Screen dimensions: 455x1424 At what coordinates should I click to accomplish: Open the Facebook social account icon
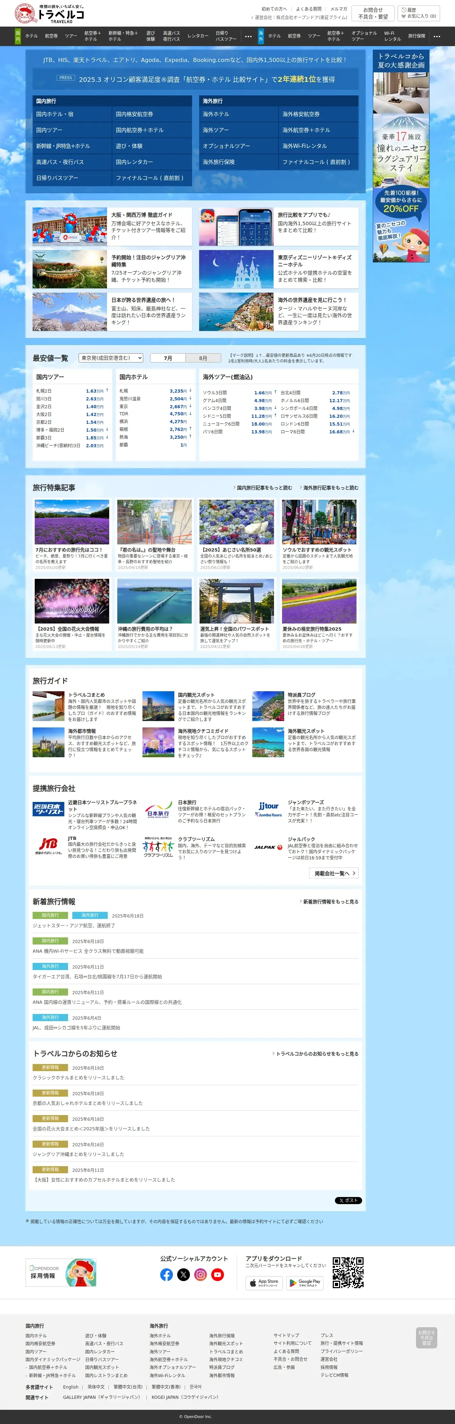coord(166,1275)
